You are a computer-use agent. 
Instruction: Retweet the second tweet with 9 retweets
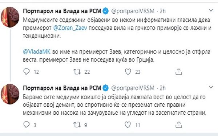point(77,125)
